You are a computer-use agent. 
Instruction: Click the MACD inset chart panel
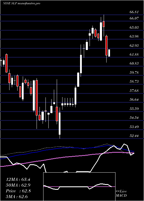(x=79, y=187)
